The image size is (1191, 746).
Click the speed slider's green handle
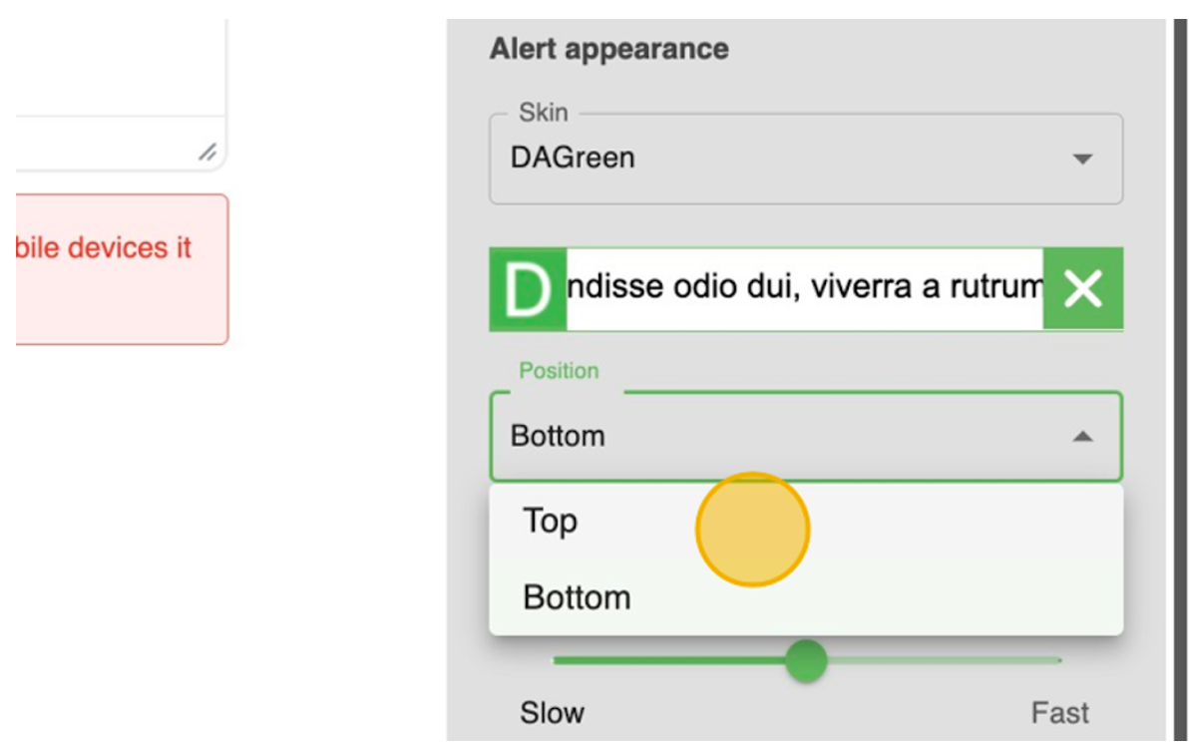806,660
